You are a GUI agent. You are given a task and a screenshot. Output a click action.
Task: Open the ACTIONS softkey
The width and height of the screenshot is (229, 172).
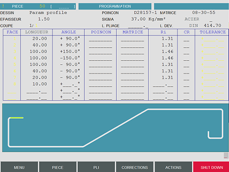point(173,167)
